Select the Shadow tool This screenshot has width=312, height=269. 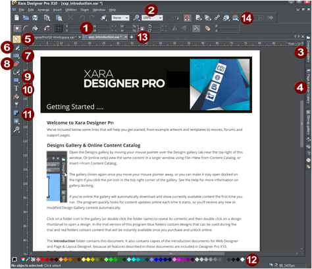pos(16,113)
